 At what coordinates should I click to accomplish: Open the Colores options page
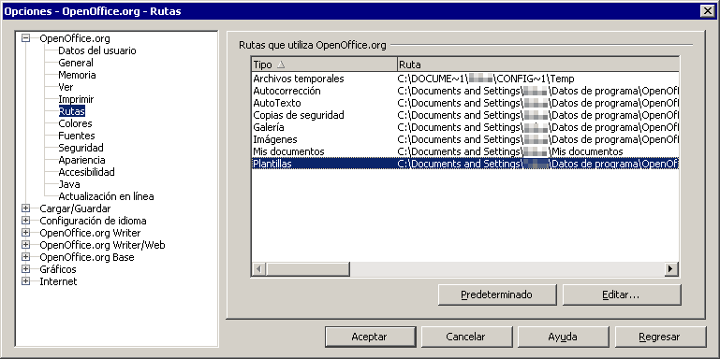tap(75, 123)
